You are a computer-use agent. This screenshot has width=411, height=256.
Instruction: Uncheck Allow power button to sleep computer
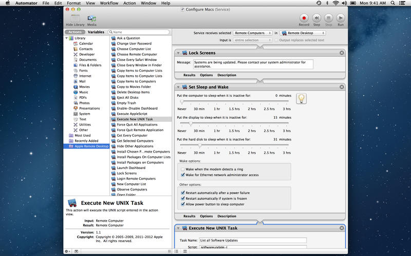coord(182,204)
